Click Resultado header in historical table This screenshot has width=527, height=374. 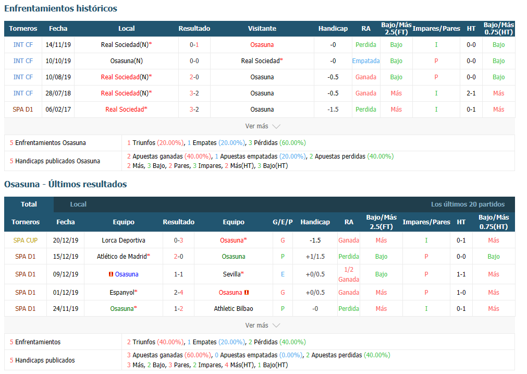point(194,29)
